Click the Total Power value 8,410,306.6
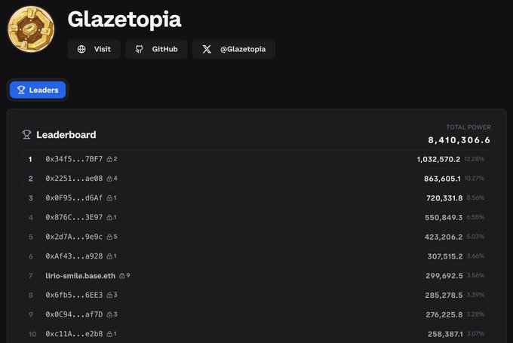The width and height of the screenshot is (513, 343). coord(459,140)
